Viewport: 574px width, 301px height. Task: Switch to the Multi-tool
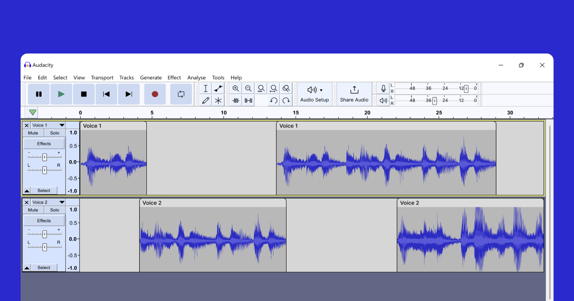(218, 100)
